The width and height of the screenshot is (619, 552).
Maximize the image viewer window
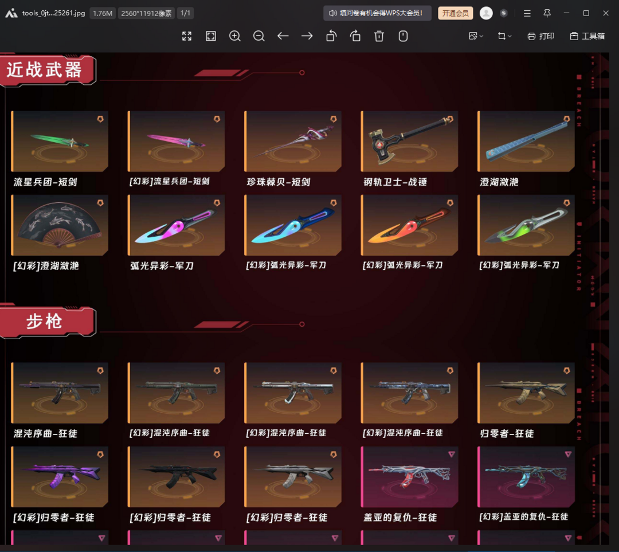[586, 13]
